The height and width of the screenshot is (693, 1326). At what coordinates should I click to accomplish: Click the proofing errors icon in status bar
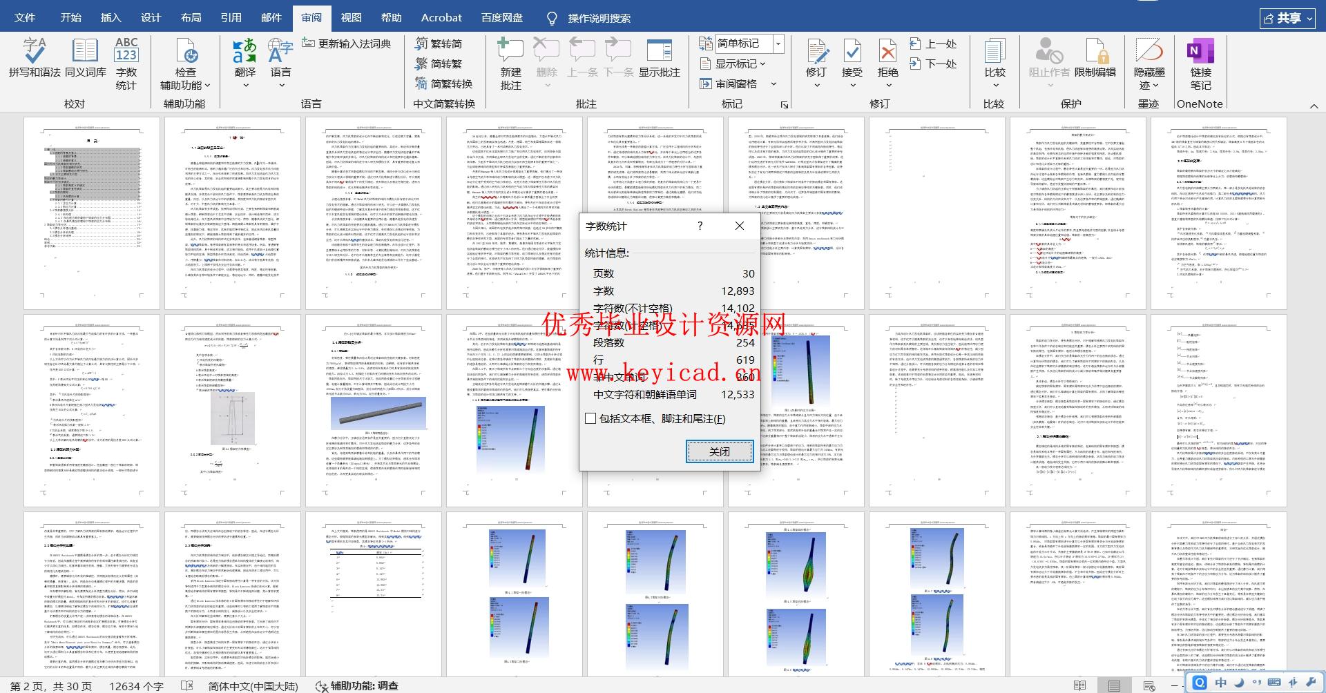(x=187, y=686)
